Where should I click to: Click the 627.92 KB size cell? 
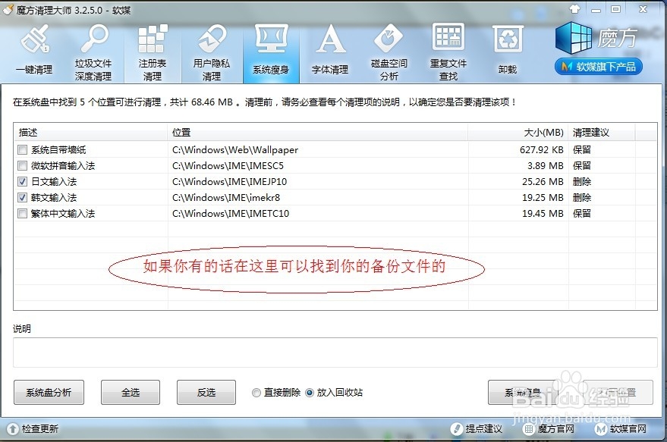coord(542,149)
